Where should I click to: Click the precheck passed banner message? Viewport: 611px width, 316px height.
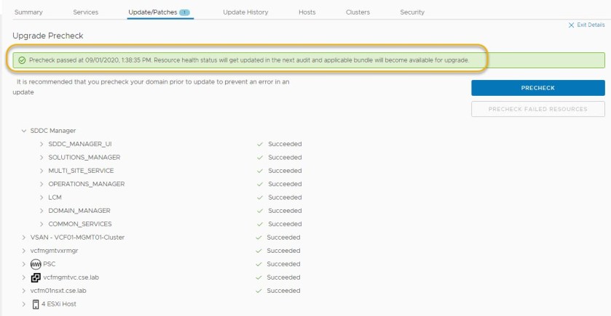pyautogui.click(x=249, y=60)
